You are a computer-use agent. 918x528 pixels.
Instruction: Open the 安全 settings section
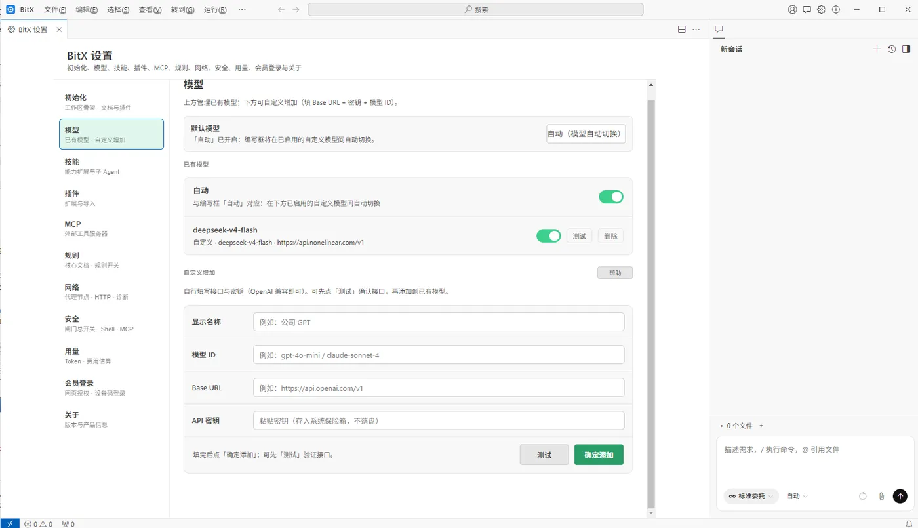pos(111,324)
